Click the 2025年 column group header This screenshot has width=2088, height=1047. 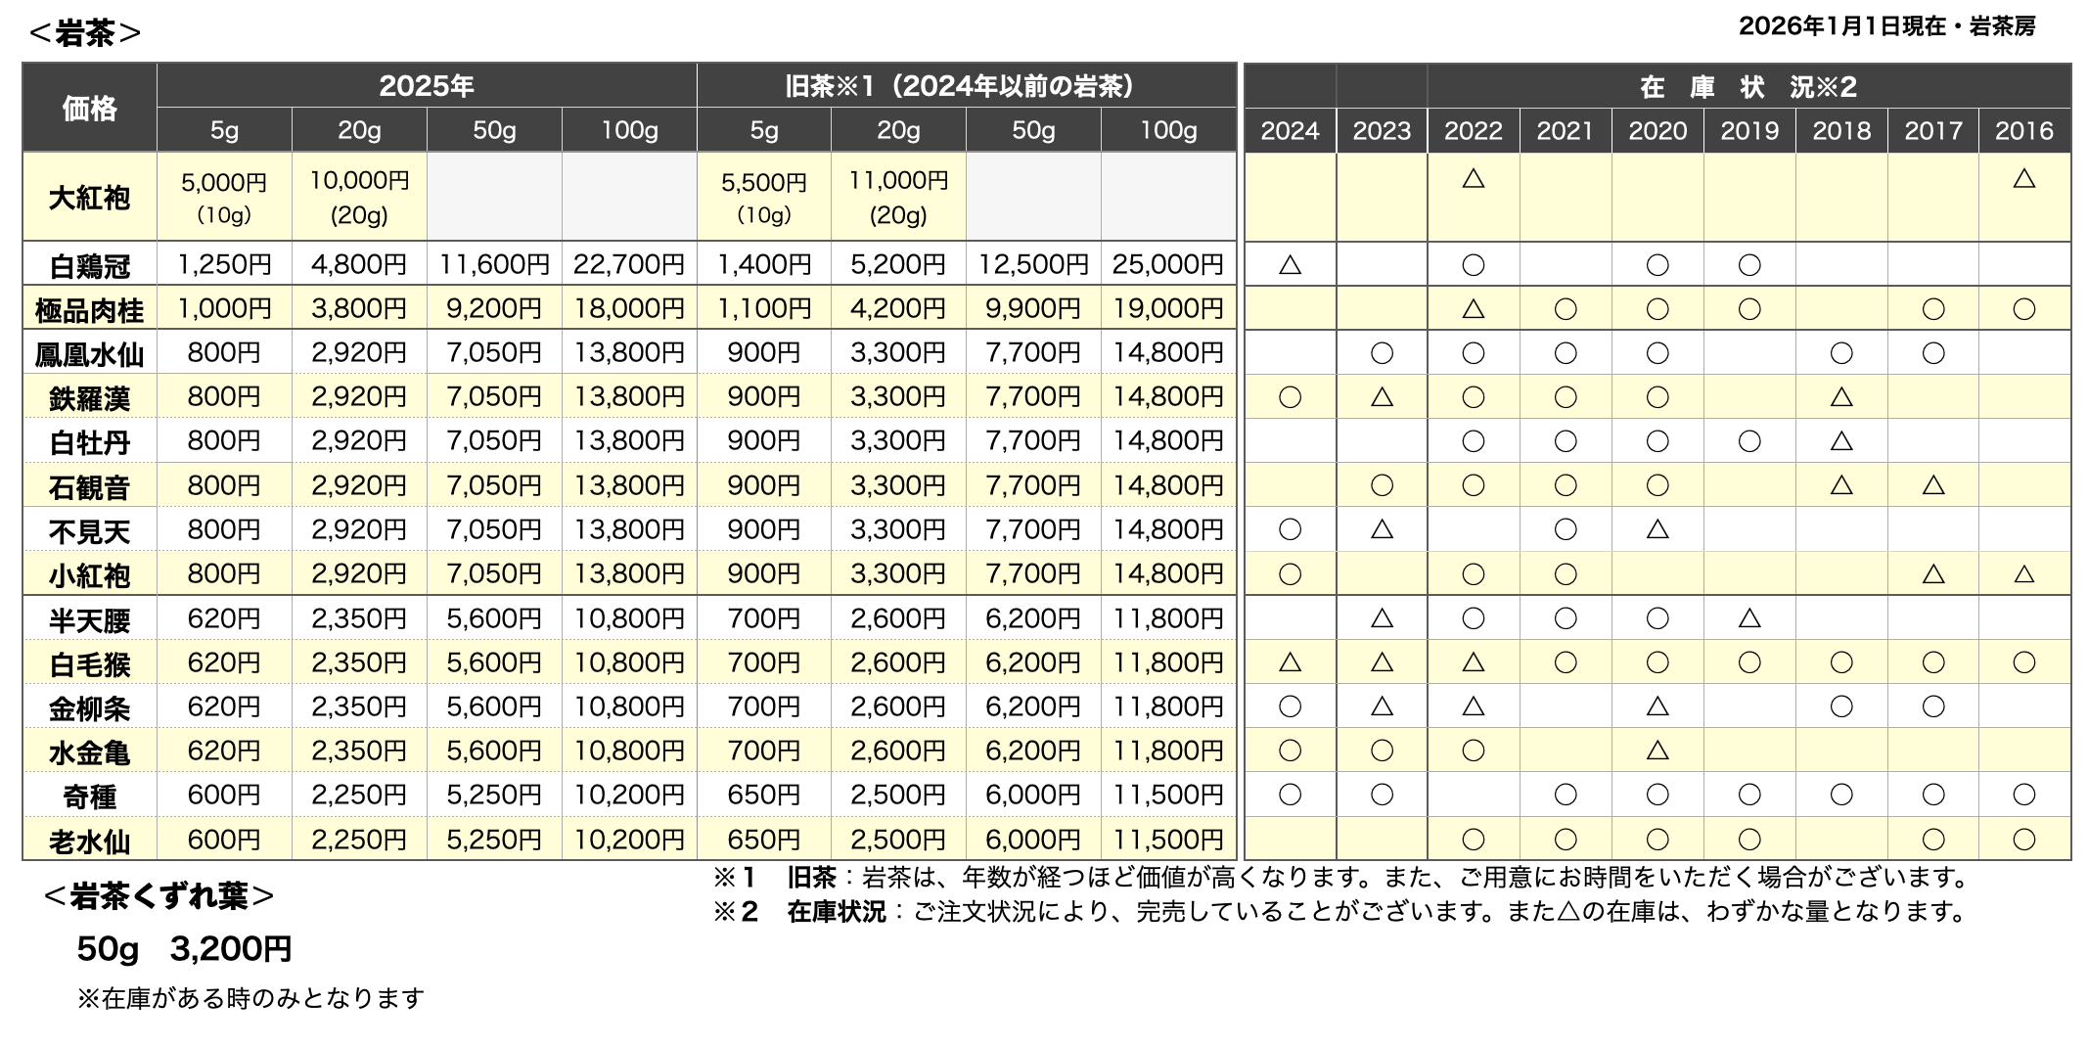427,86
